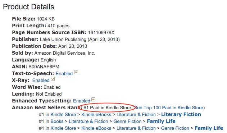Click Kindle eBooks in the Literary Fiction breadcrumb
The width and height of the screenshot is (227, 133).
click(96, 114)
